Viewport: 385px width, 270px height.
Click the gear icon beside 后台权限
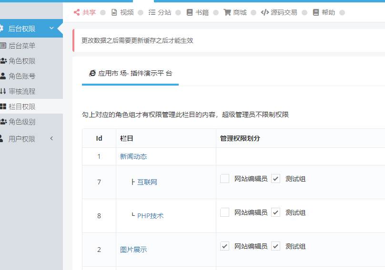click(x=1, y=29)
